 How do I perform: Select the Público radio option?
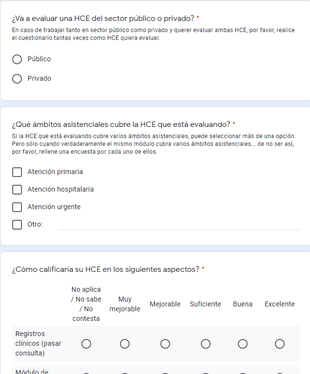[x=17, y=59]
